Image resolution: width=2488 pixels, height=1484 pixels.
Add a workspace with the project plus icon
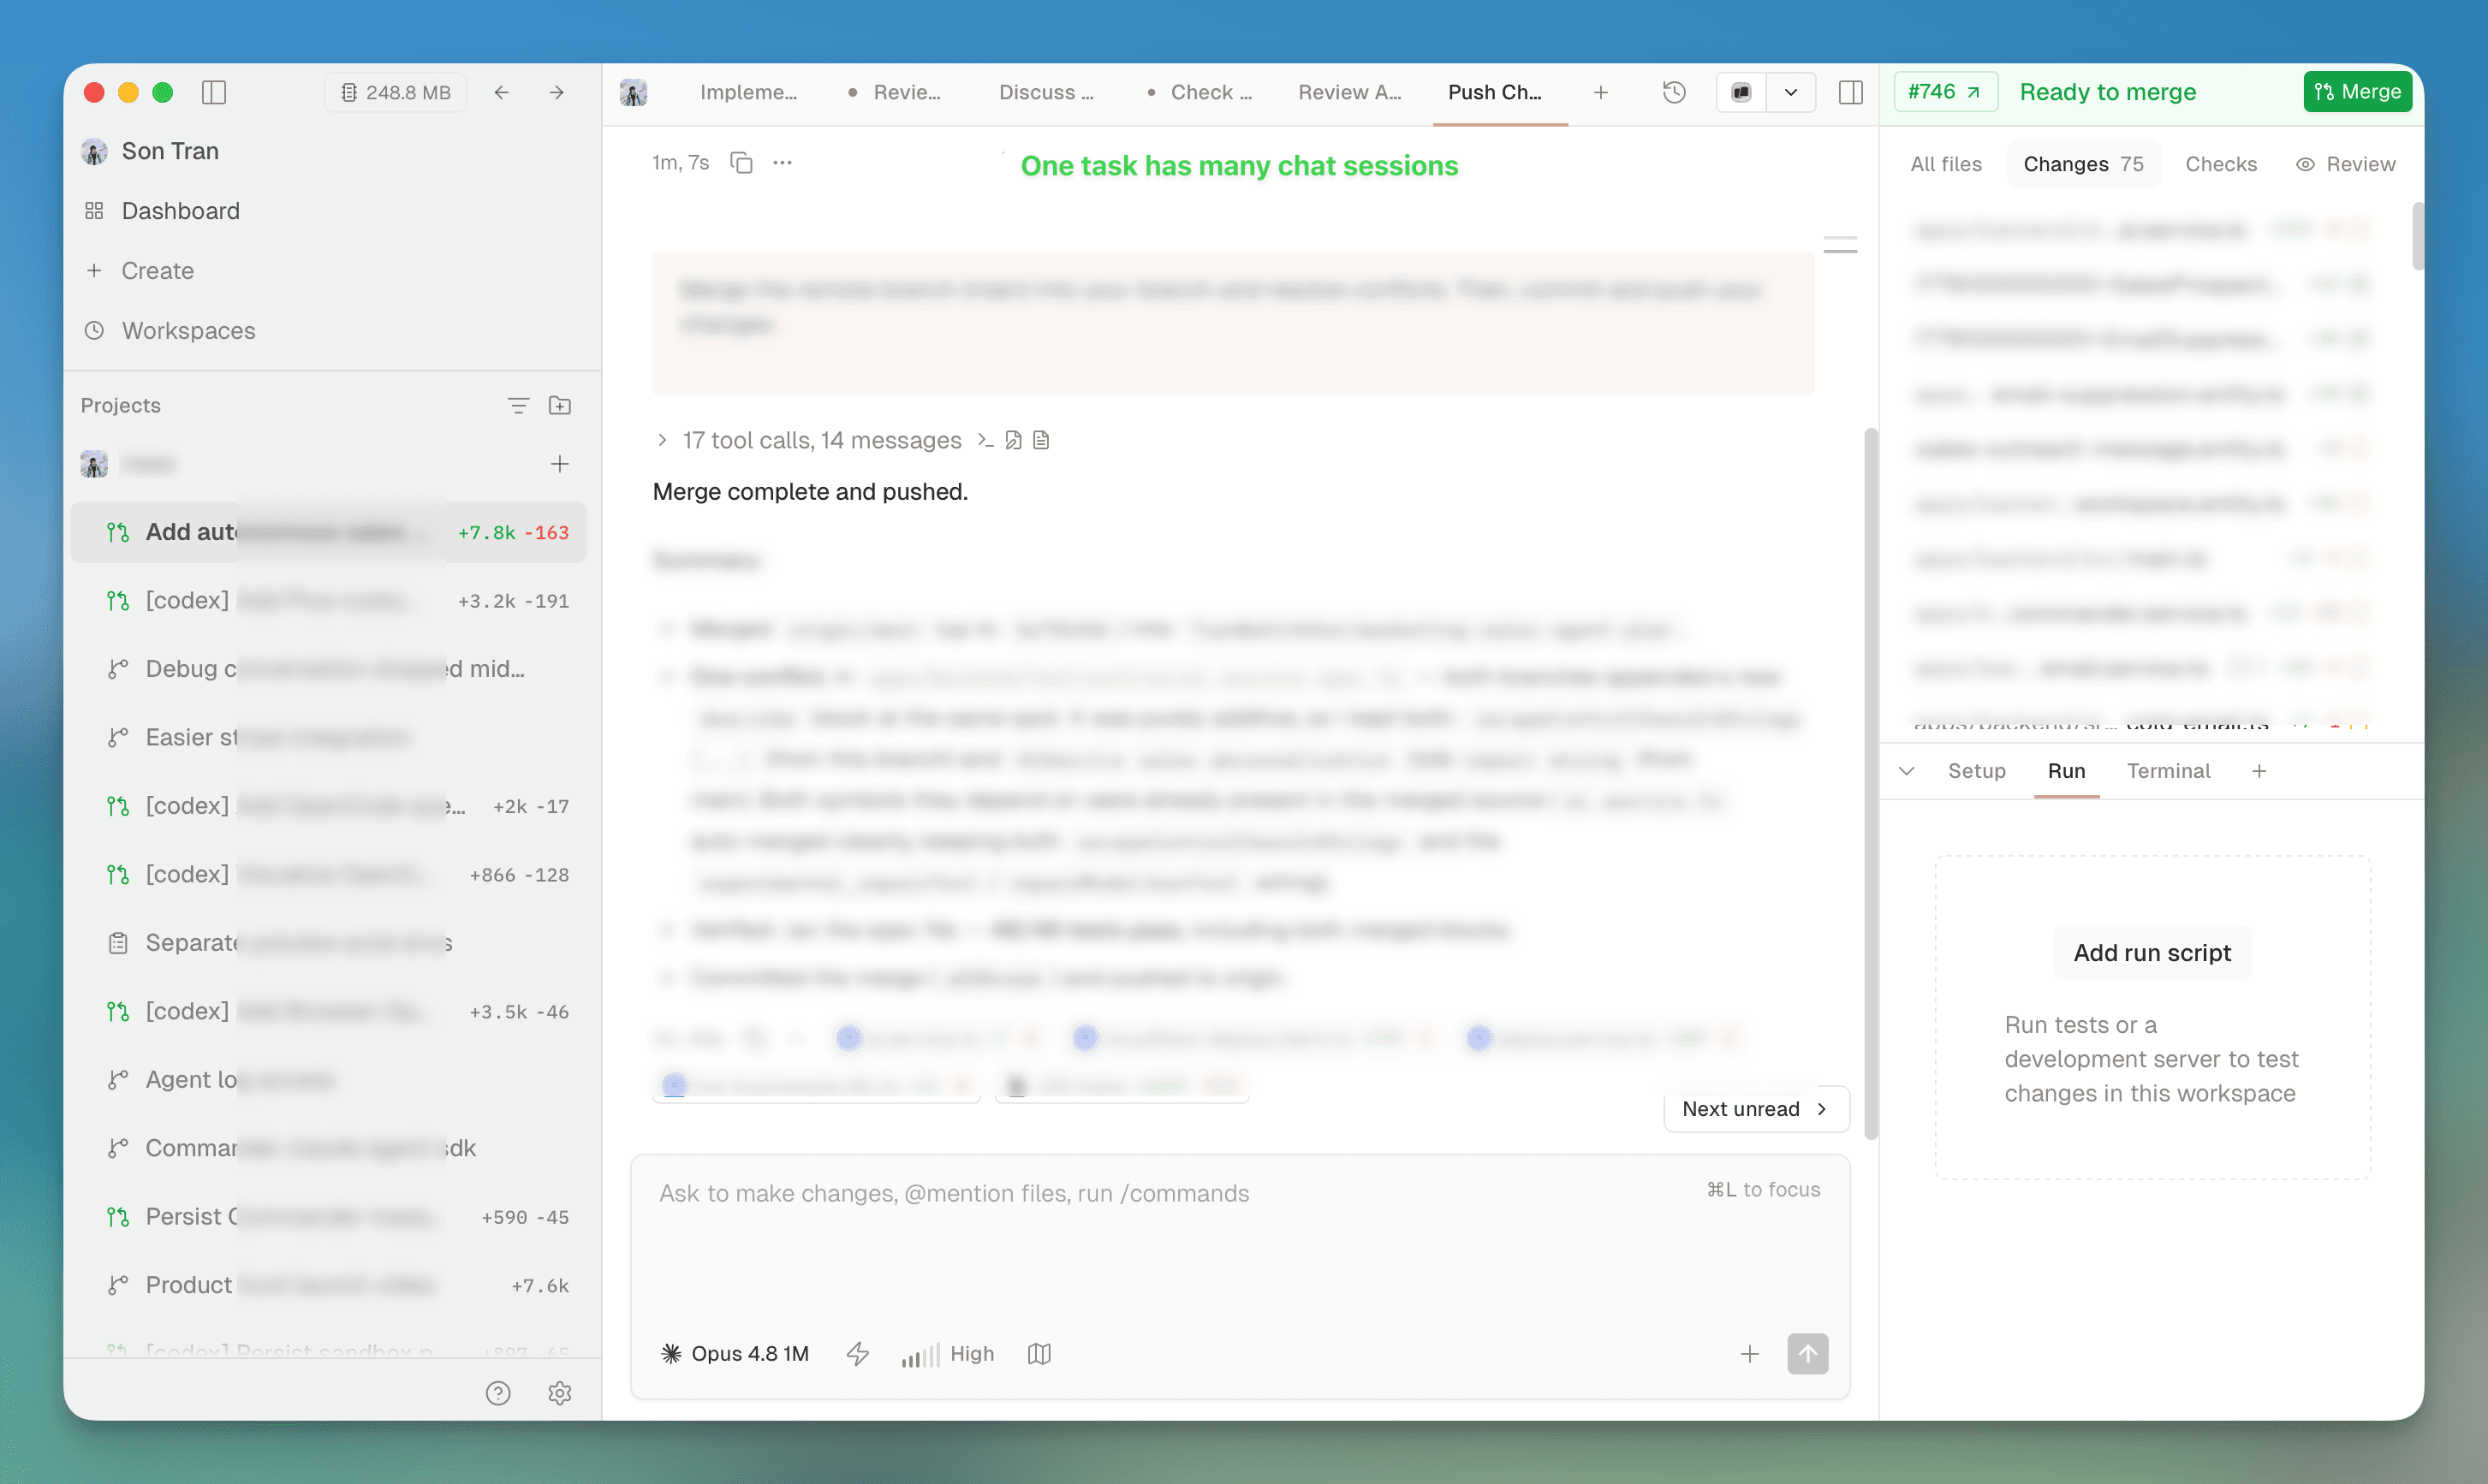point(560,464)
